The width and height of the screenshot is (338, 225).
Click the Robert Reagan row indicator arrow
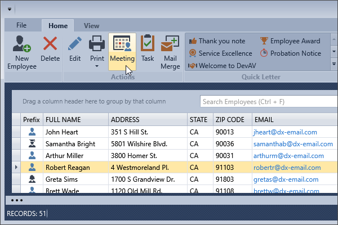click(x=16, y=167)
